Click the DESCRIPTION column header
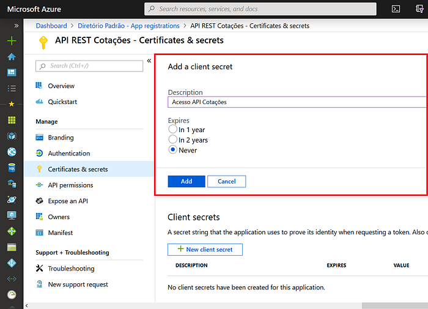 (x=191, y=266)
